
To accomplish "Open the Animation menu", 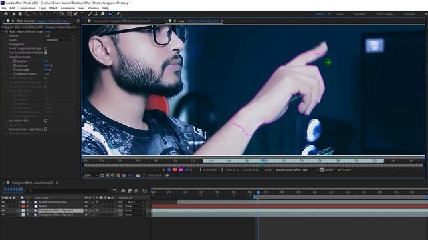I will [68, 8].
